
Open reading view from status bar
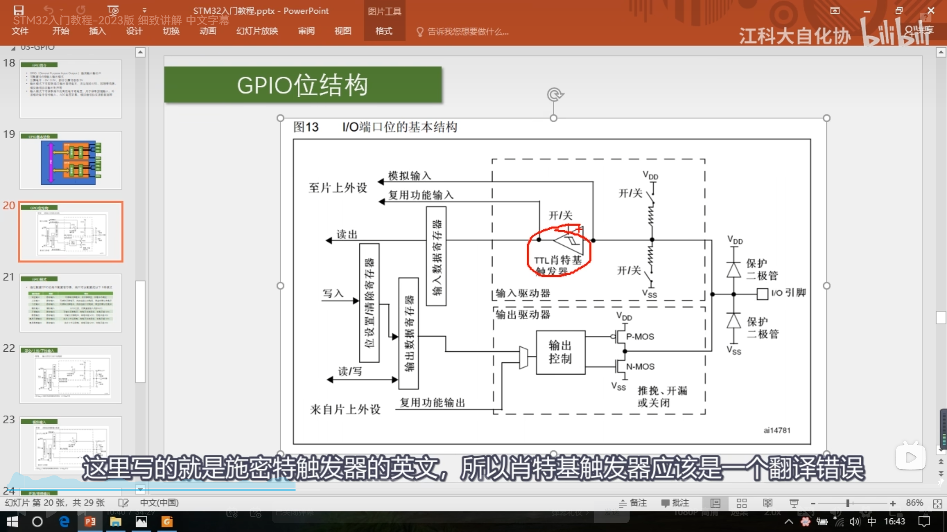point(768,503)
